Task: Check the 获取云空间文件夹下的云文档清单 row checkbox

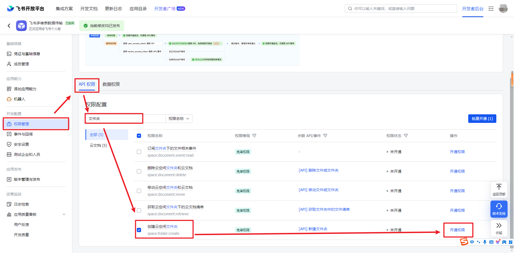Action: tap(139, 210)
